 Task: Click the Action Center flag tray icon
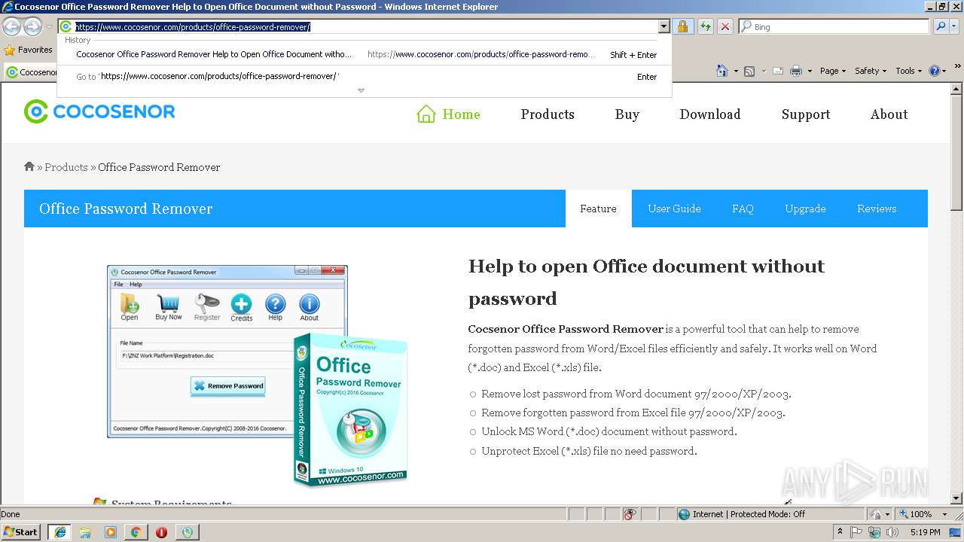[x=856, y=532]
